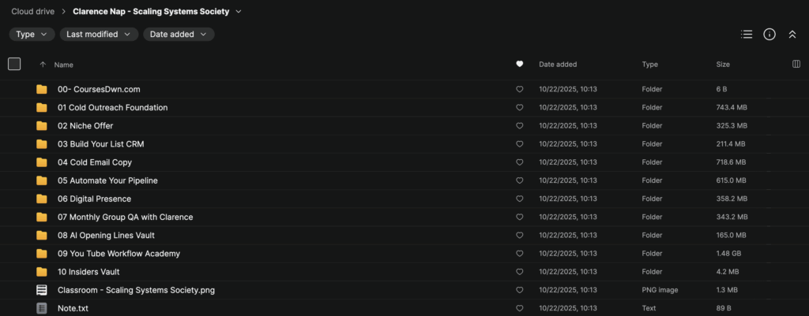The width and height of the screenshot is (809, 316).
Task: Toggle favorite heart for Note.txt
Action: [x=519, y=308]
